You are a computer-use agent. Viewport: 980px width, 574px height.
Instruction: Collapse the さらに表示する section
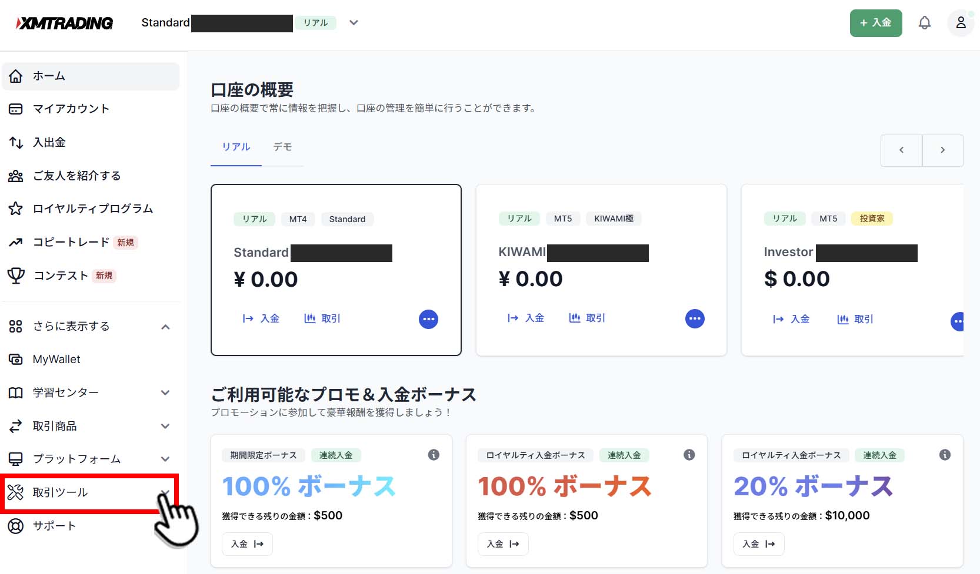(x=166, y=327)
